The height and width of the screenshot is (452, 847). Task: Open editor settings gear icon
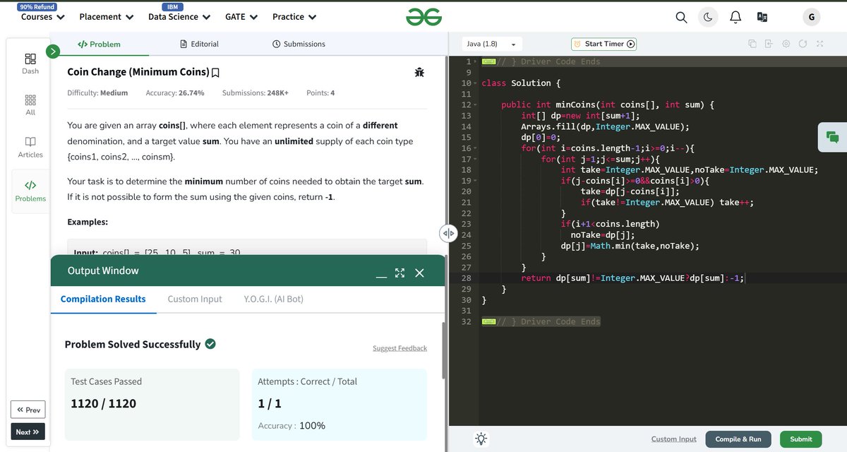click(x=786, y=44)
